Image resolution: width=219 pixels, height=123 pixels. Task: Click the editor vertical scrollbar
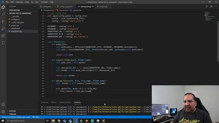[x=218, y=41]
